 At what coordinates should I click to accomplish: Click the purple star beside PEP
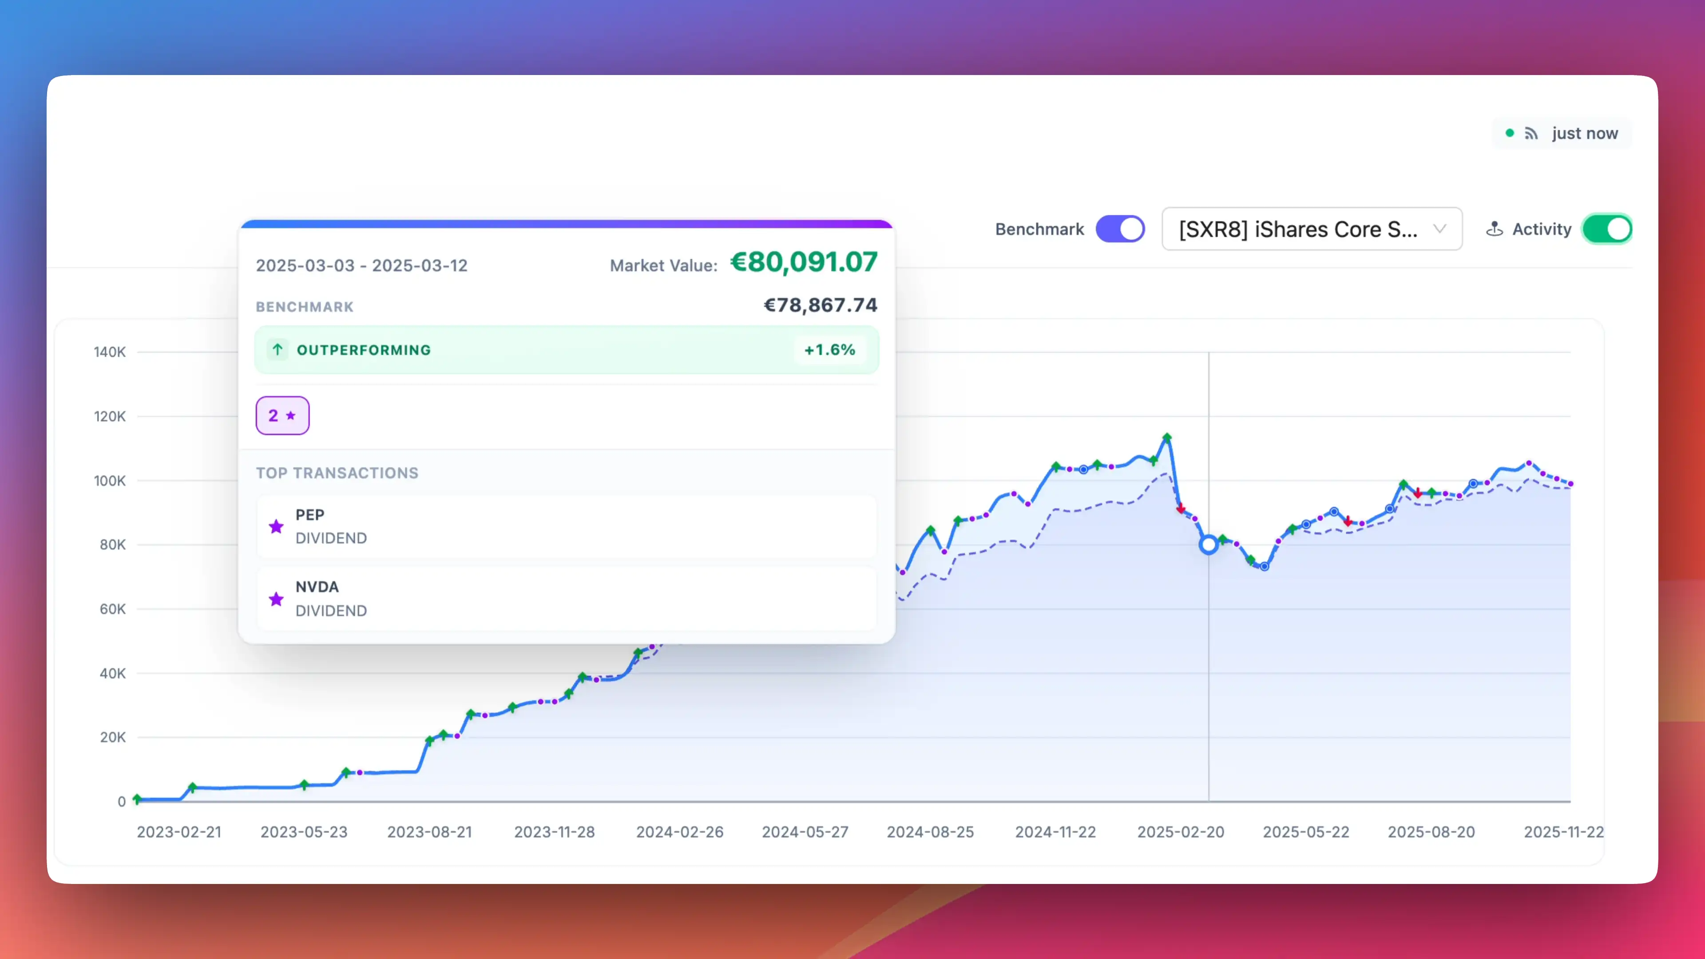tap(276, 527)
